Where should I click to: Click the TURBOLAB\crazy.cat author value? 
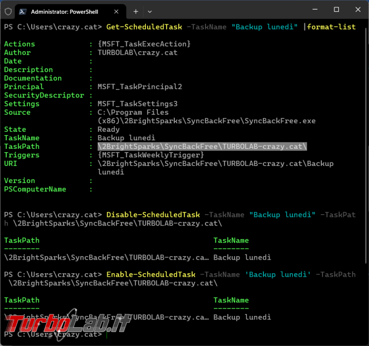click(x=137, y=52)
